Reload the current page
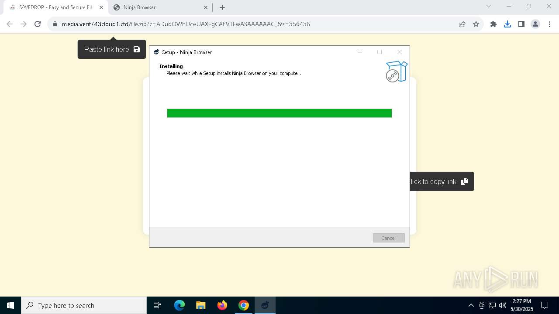Viewport: 559px width, 314px height. (x=38, y=24)
